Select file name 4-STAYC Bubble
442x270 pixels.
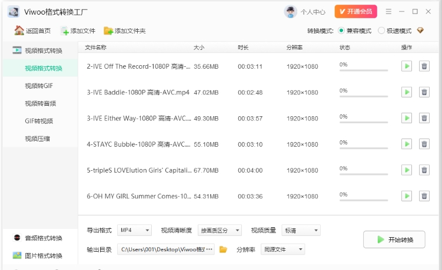[x=138, y=144]
